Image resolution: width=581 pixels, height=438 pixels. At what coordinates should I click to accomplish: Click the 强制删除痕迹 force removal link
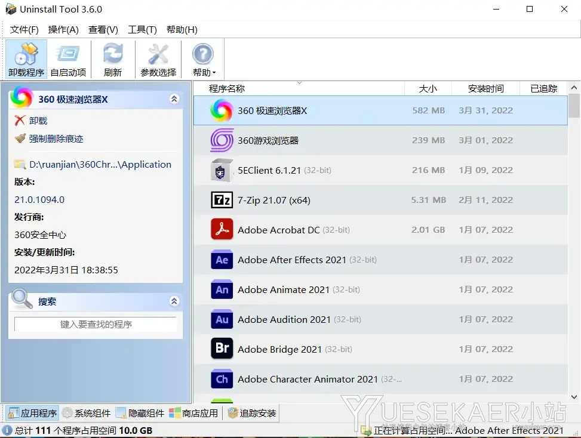[56, 139]
